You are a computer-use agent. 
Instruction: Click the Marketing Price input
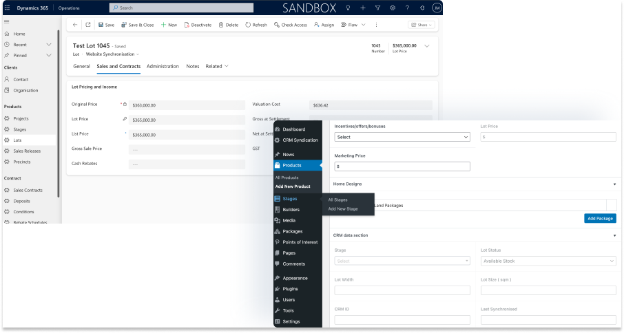[402, 166]
